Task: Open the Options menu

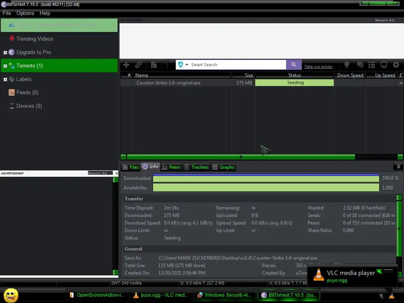Action: [25, 13]
